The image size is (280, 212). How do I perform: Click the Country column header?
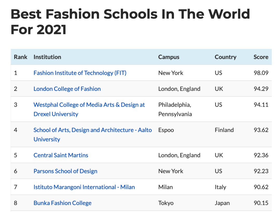pos(225,57)
